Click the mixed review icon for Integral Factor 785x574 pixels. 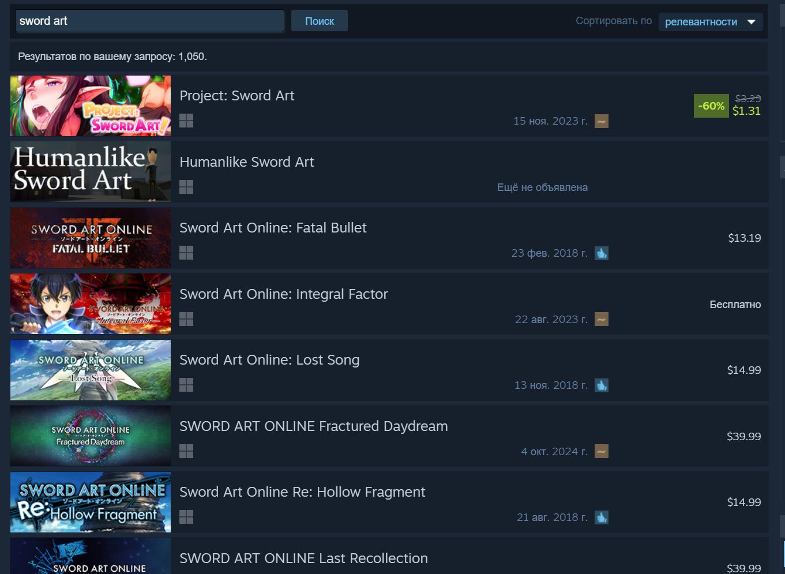(602, 319)
